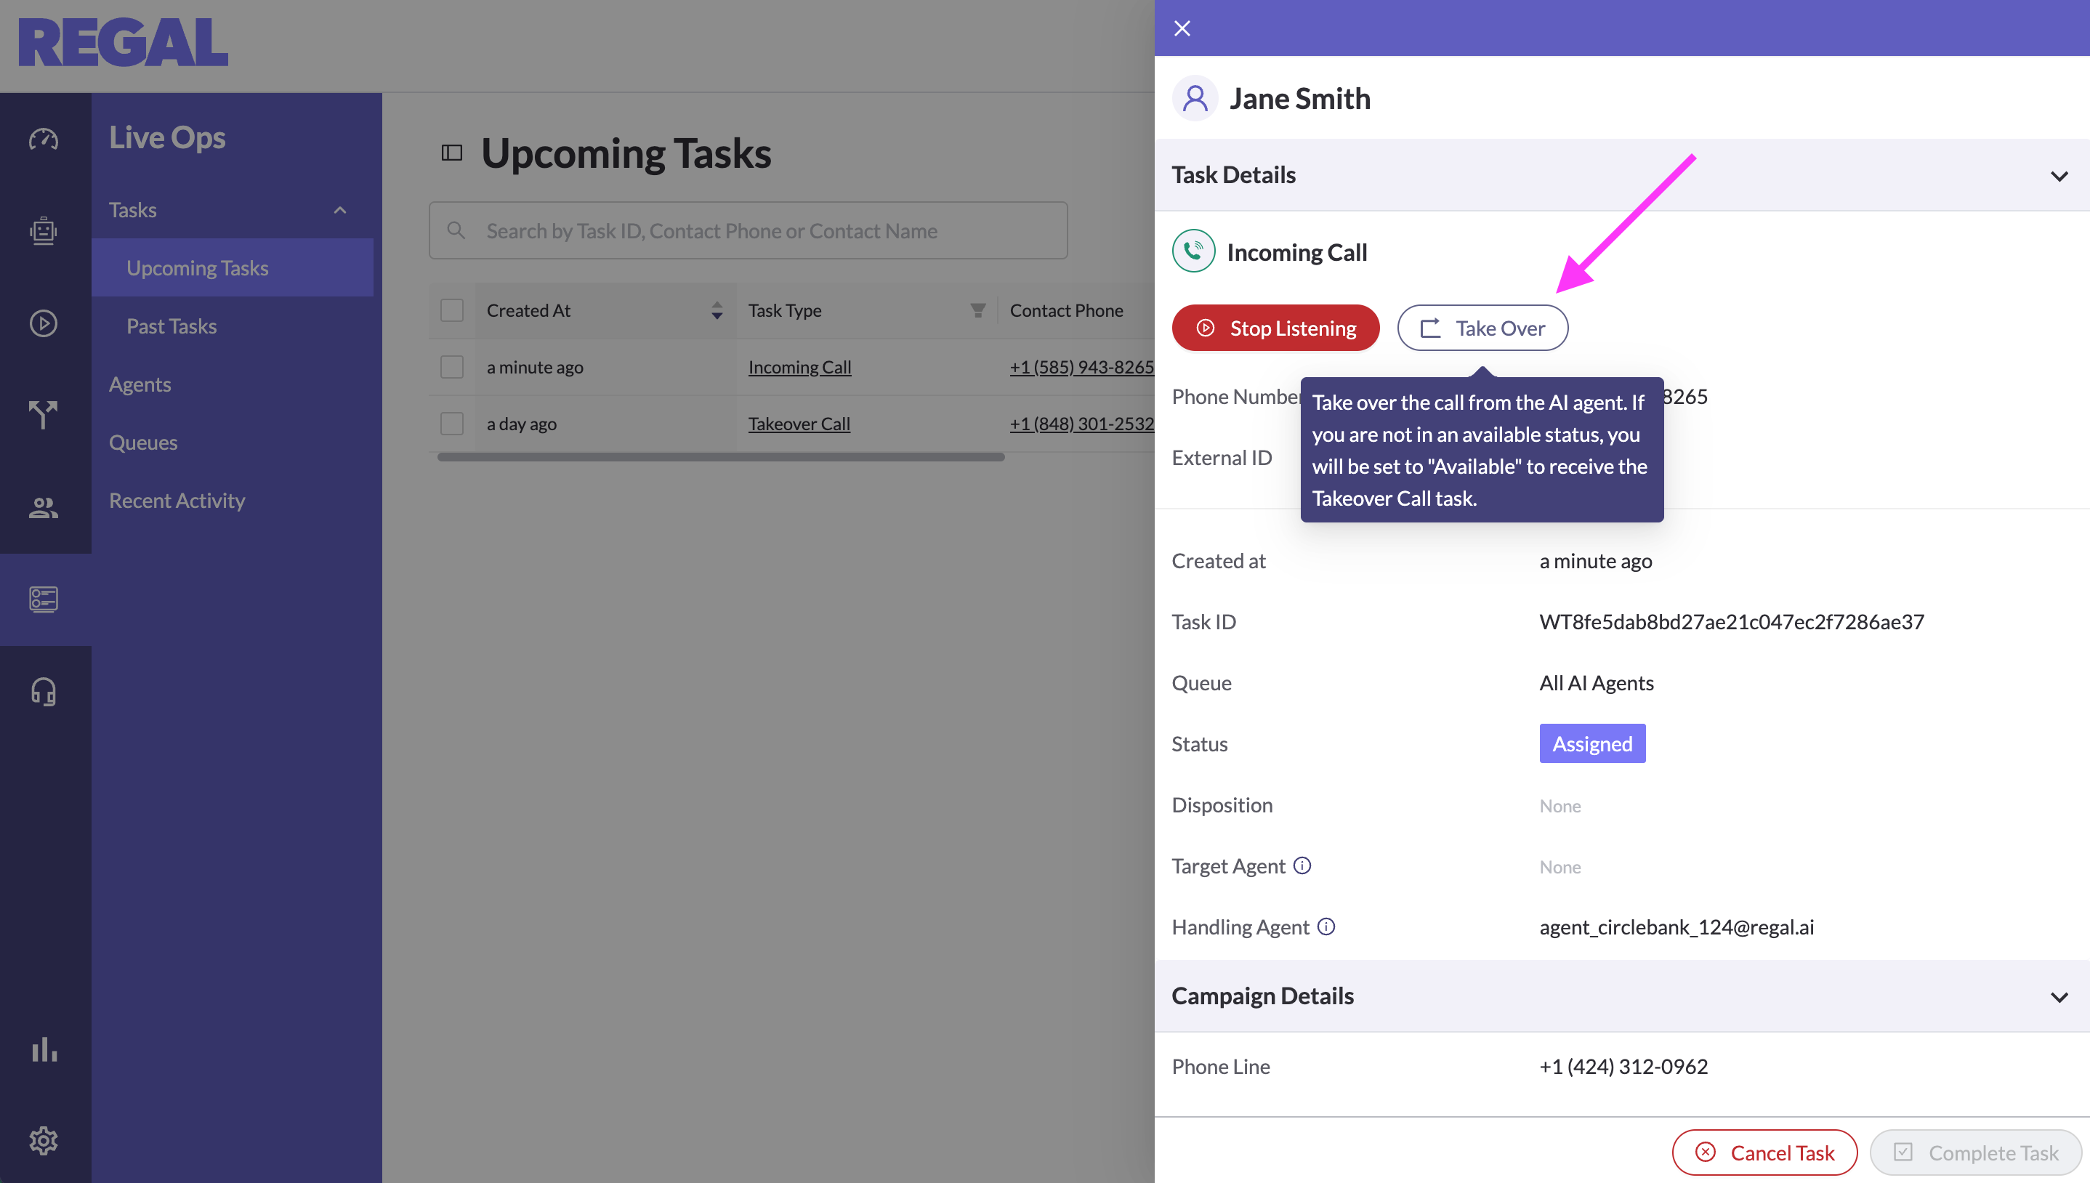This screenshot has height=1183, width=2090.
Task: Open the dashboard gauge icon in sidebar
Action: coord(44,139)
